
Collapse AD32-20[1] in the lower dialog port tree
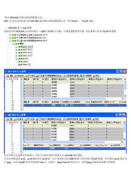tap(7, 122)
